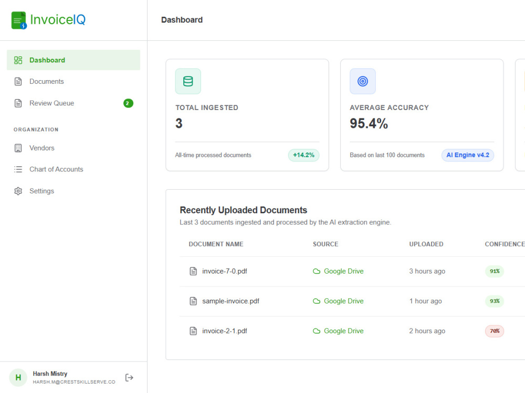Open Chart of Accounts

(x=73, y=169)
